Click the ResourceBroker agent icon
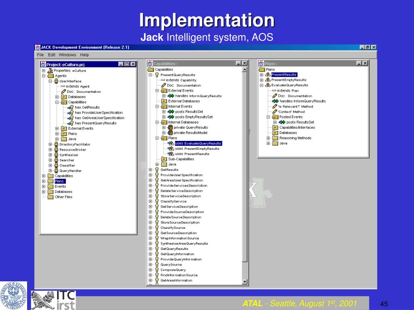Screen dimensions: 414x310 coord(56,150)
